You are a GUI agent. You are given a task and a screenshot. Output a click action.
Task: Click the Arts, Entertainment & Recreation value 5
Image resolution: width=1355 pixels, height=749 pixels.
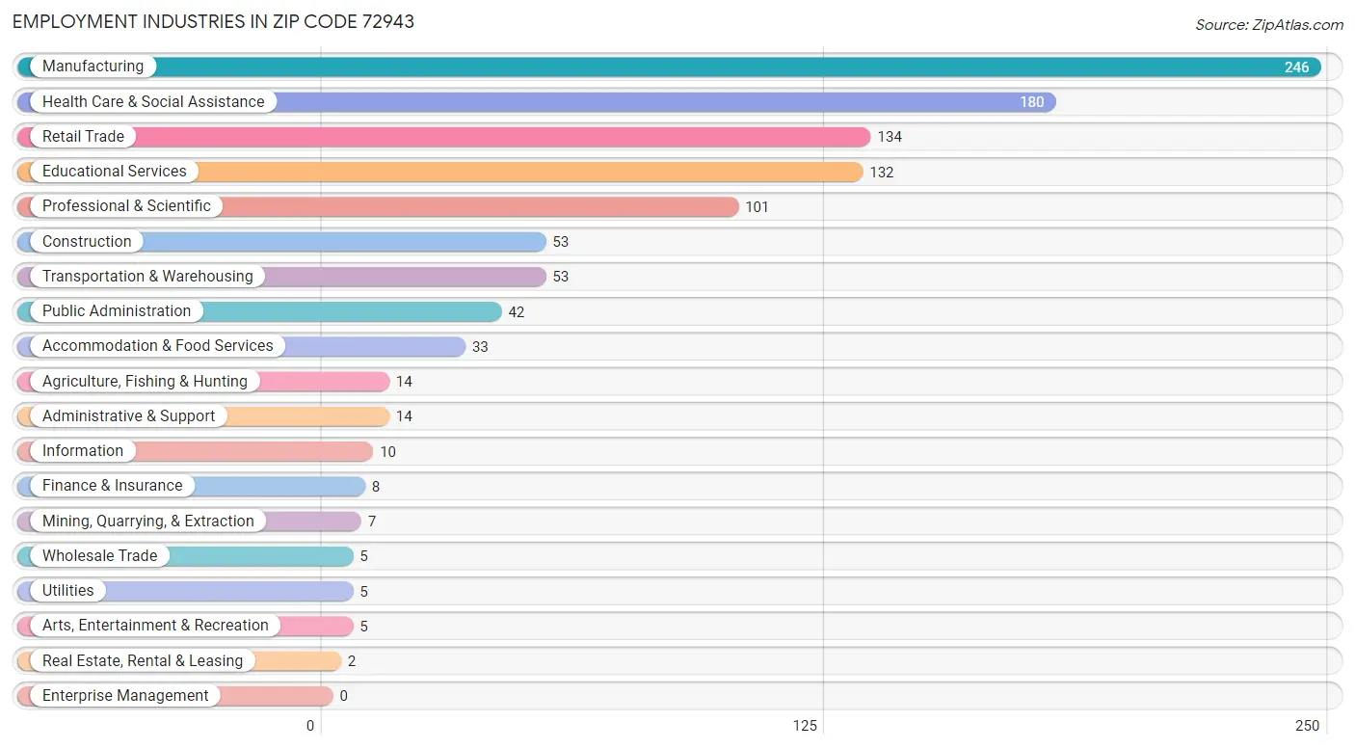click(364, 627)
